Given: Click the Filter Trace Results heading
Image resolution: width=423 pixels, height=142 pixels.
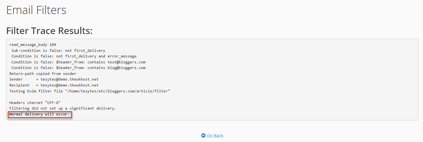Looking at the screenshot, I should [x=49, y=31].
